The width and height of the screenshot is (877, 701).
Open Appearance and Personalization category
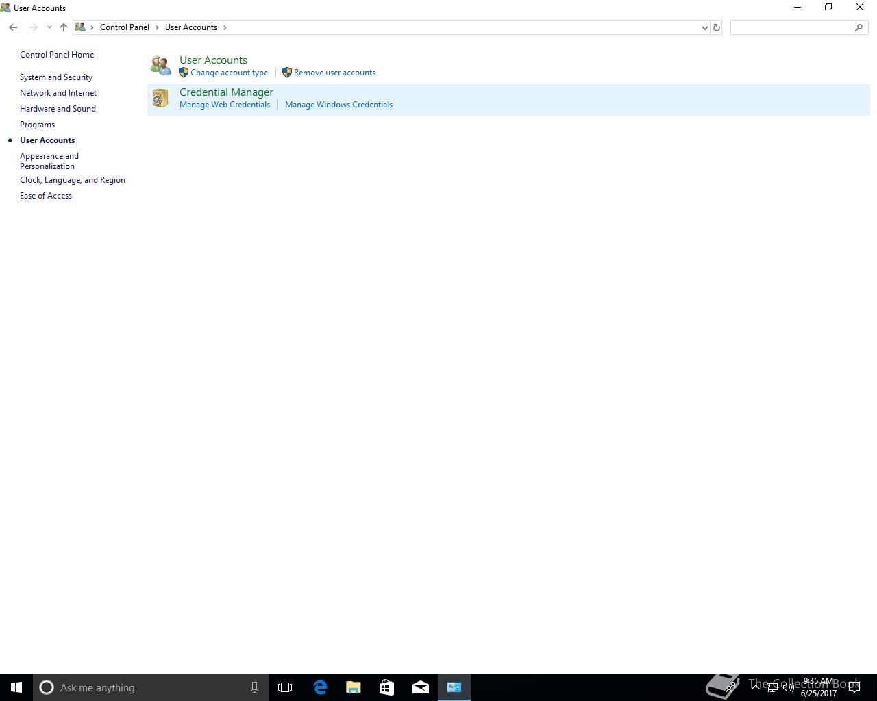coord(49,161)
